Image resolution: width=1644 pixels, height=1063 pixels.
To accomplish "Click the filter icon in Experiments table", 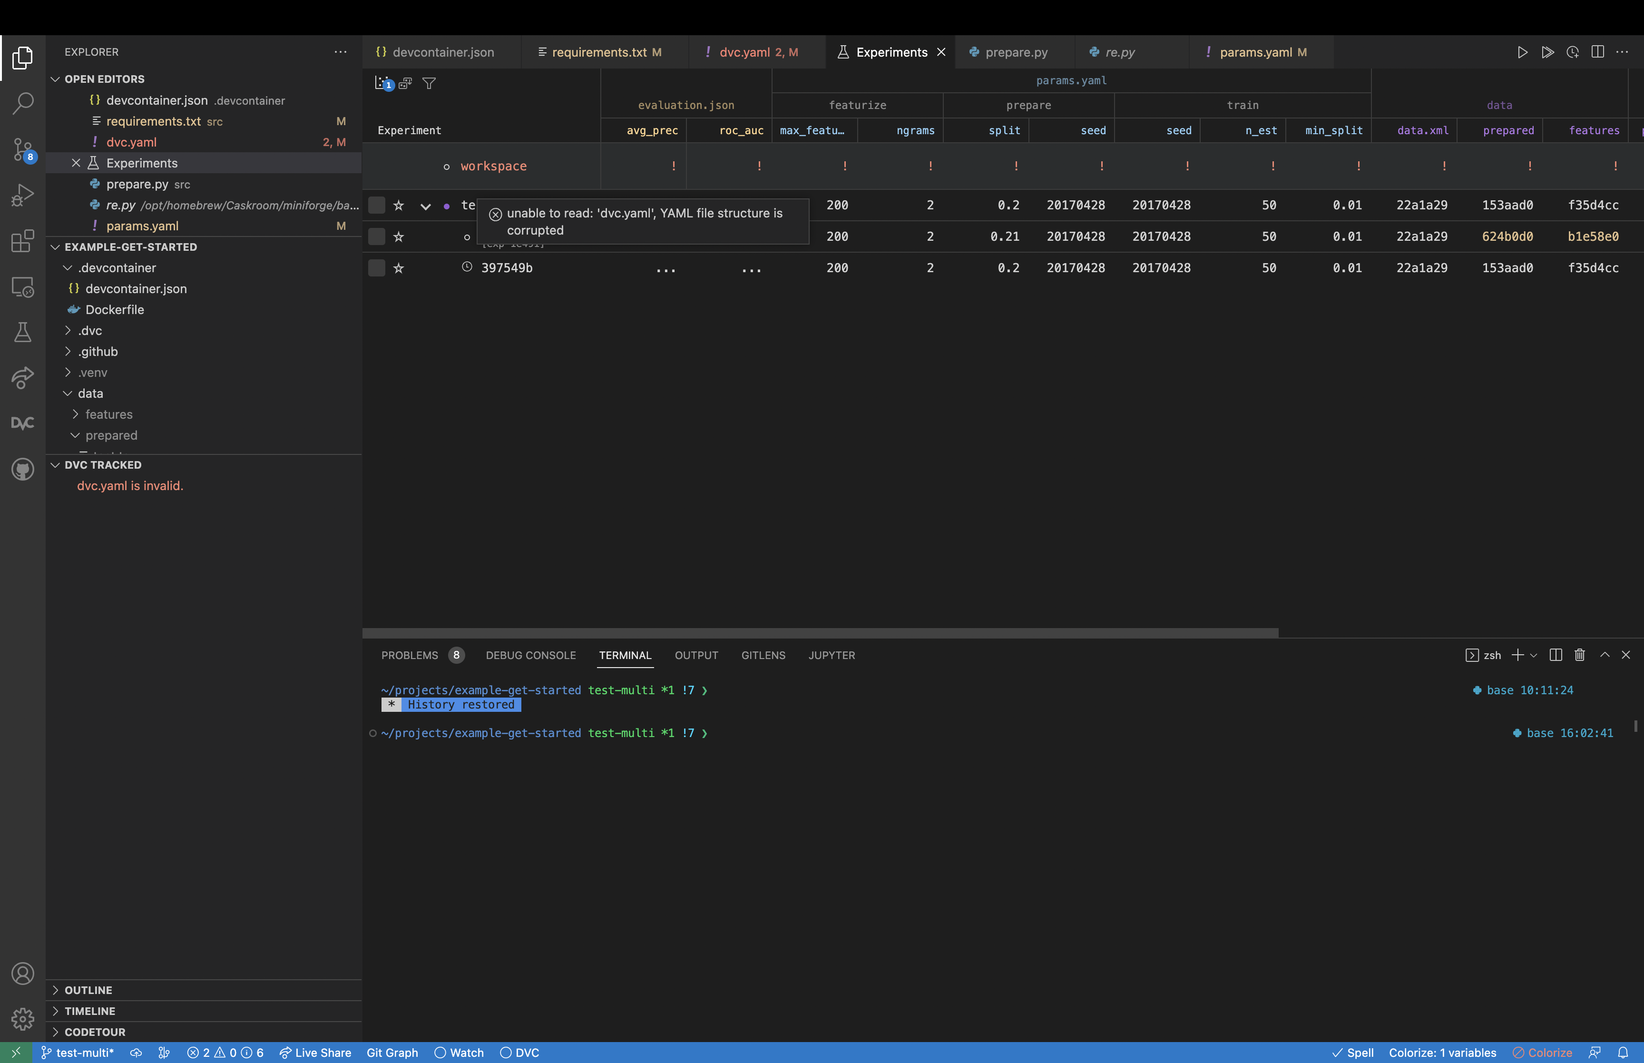I will pos(429,84).
